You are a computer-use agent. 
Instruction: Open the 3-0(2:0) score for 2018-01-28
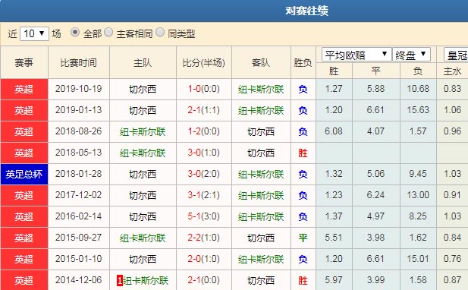coord(204,174)
